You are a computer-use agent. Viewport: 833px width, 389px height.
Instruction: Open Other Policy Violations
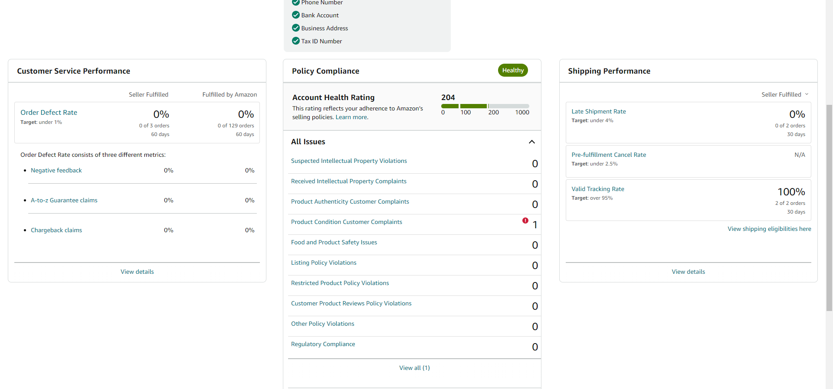(323, 324)
